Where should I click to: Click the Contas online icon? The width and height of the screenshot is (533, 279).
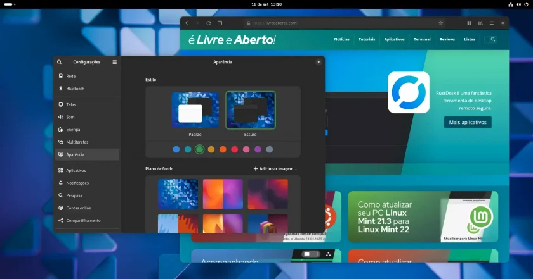60,208
